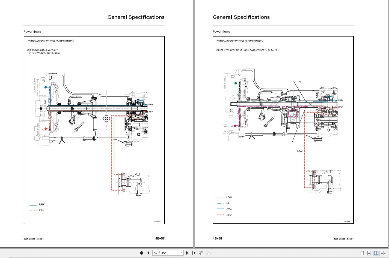
Task: Click 'Power flows' label on right page
Action: [221, 32]
